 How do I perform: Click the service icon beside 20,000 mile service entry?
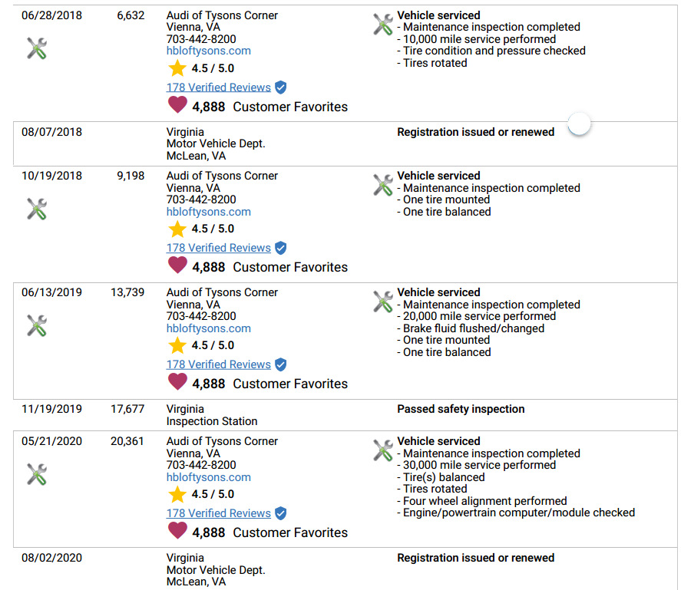click(383, 302)
